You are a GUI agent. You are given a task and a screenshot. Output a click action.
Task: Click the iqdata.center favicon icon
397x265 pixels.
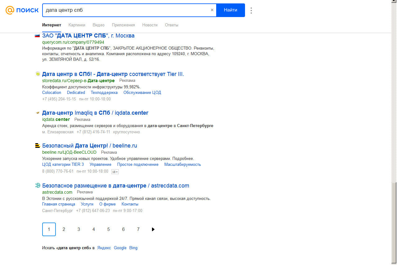coord(38,113)
